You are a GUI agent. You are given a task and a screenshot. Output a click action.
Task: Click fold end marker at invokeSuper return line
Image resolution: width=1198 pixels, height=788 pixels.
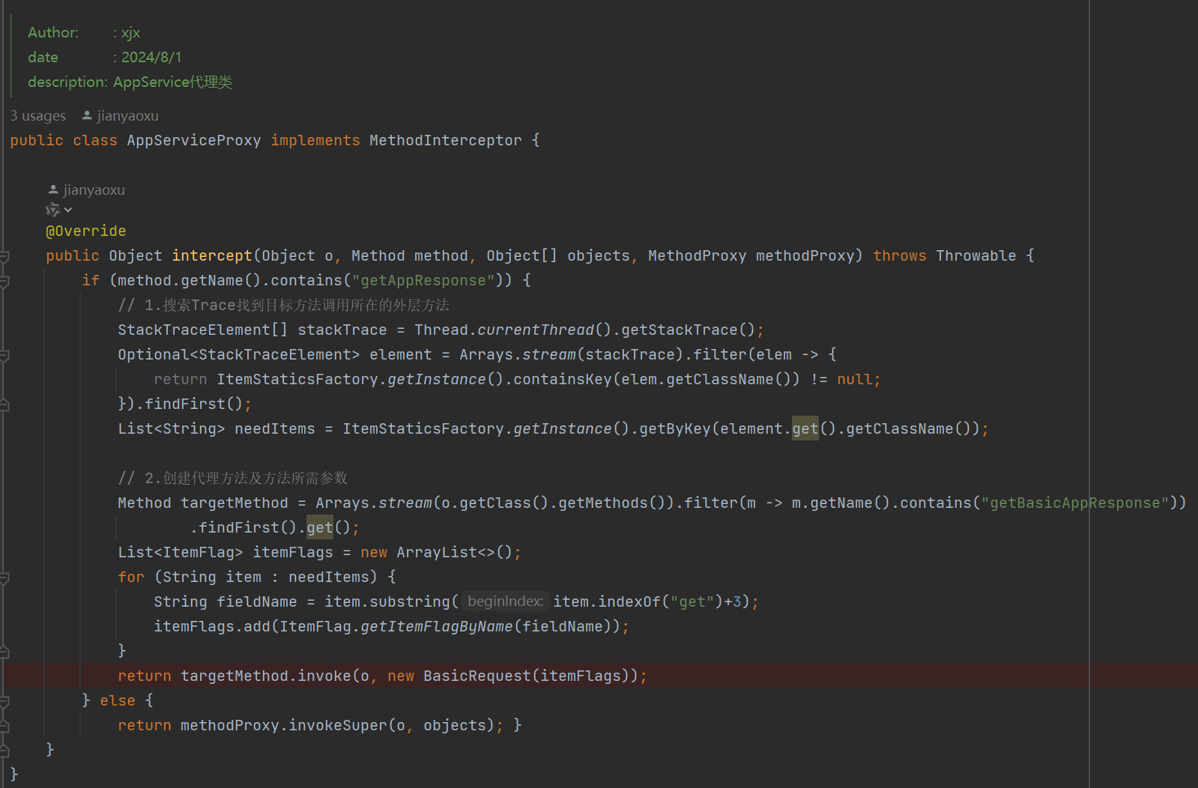[x=4, y=727]
